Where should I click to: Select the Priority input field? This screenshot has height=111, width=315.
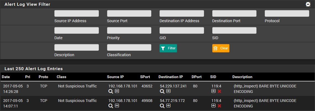tap(129, 30)
